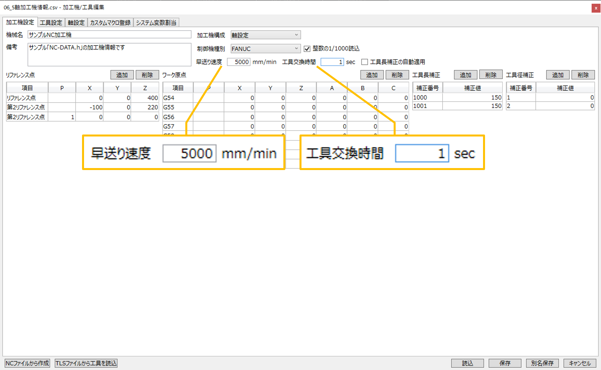The width and height of the screenshot is (601, 370).
Task: Go to the システム変数割当 tab
Action: pos(156,23)
